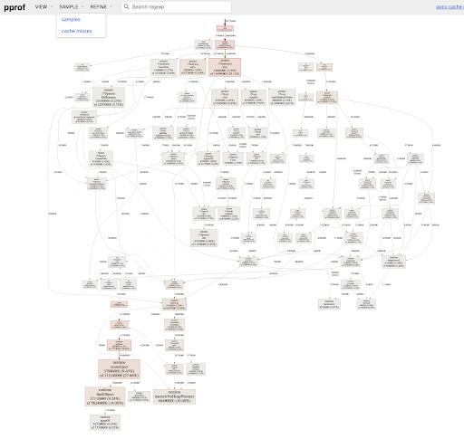Click the memclrNoHeapPointers graph node
The image size is (464, 439).
174,396
